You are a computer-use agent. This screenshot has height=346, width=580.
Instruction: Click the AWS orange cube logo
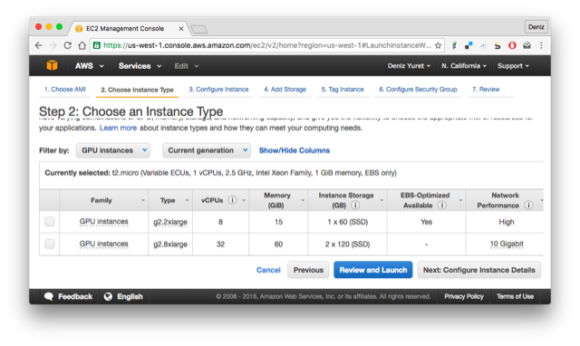(53, 65)
